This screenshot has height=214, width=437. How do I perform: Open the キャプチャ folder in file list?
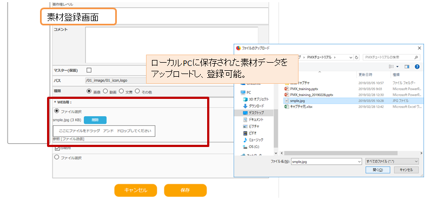(x=297, y=83)
